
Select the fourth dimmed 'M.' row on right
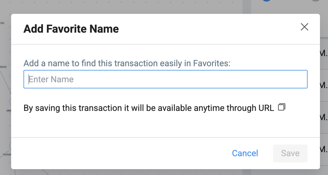[324, 149]
